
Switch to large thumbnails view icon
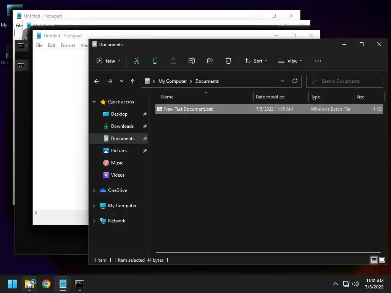[382, 260]
